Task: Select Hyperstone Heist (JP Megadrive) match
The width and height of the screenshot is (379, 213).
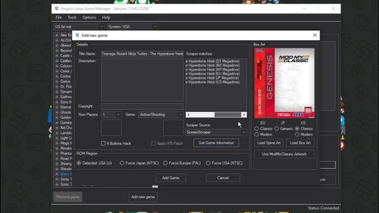Action: pyautogui.click(x=212, y=78)
